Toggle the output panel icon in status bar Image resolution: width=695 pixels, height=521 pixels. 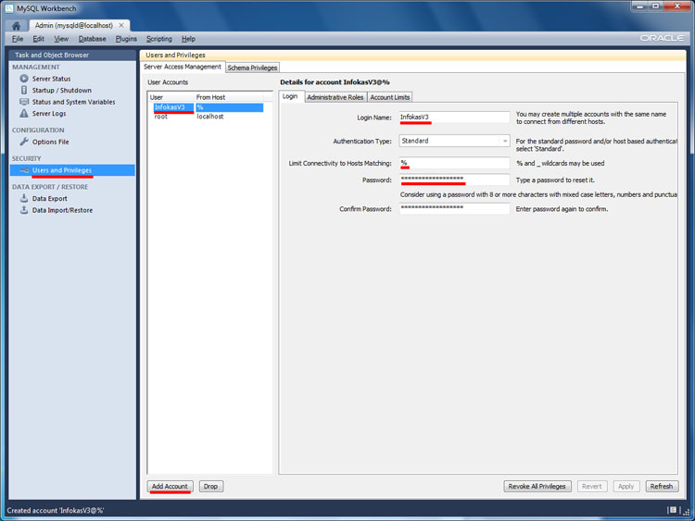pyautogui.click(x=673, y=511)
